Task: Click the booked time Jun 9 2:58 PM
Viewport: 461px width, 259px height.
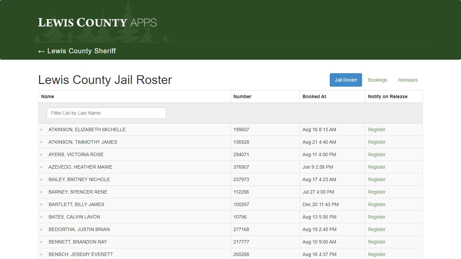Action: (318, 167)
